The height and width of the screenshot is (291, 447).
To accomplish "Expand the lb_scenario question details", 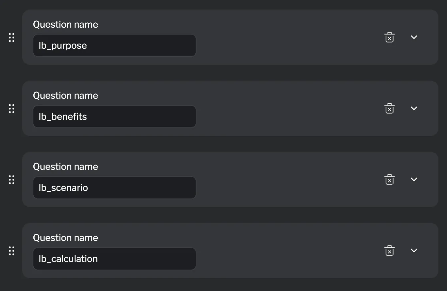I will coord(414,179).
